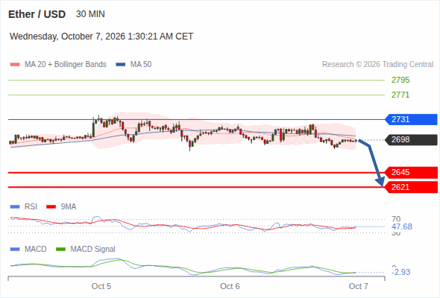Click the MA 20 + Bollinger Bands legend swatch
Image resolution: width=440 pixels, height=298 pixels.
pos(15,65)
